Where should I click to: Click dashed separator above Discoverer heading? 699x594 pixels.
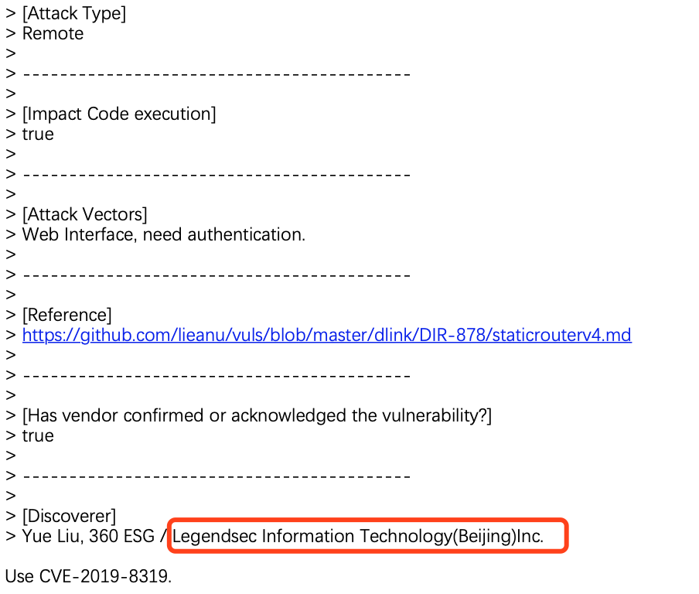217,476
